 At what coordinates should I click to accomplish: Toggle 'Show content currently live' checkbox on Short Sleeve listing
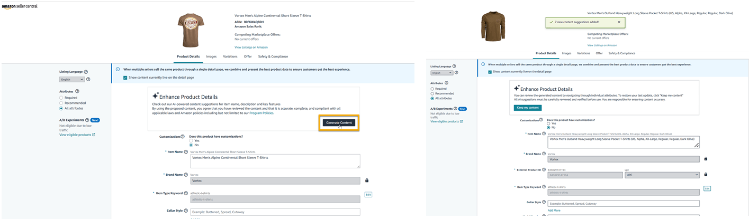125,78
